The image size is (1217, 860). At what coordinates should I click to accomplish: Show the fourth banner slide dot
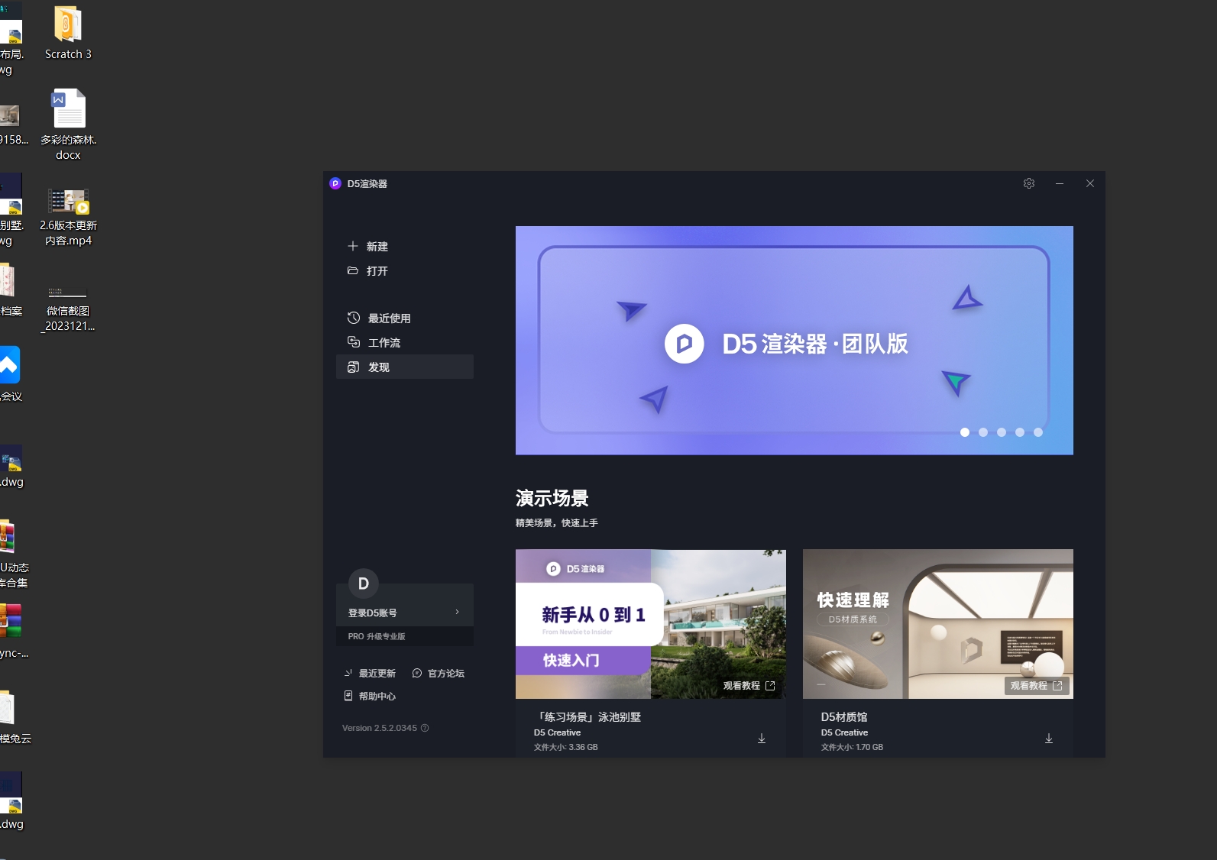pyautogui.click(x=1020, y=432)
